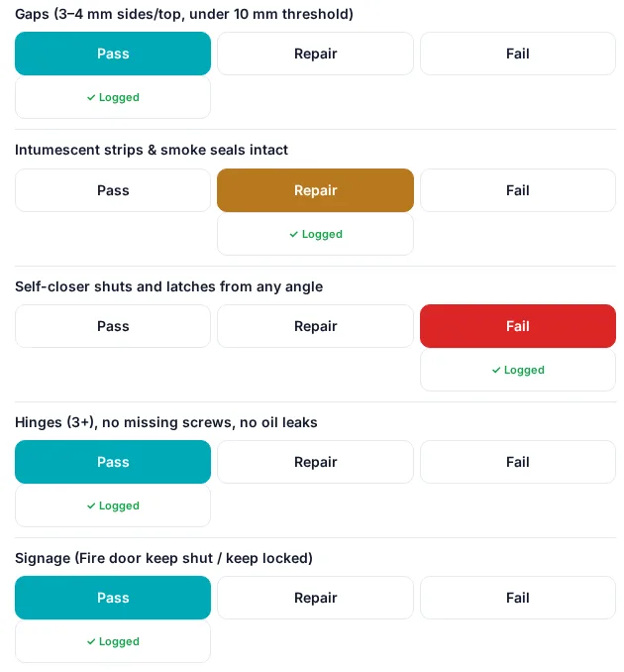Select Repair for Intumescent strips
This screenshot has height=672, width=624.
click(315, 190)
